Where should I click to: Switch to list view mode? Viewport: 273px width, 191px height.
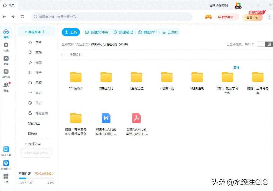(x=261, y=44)
